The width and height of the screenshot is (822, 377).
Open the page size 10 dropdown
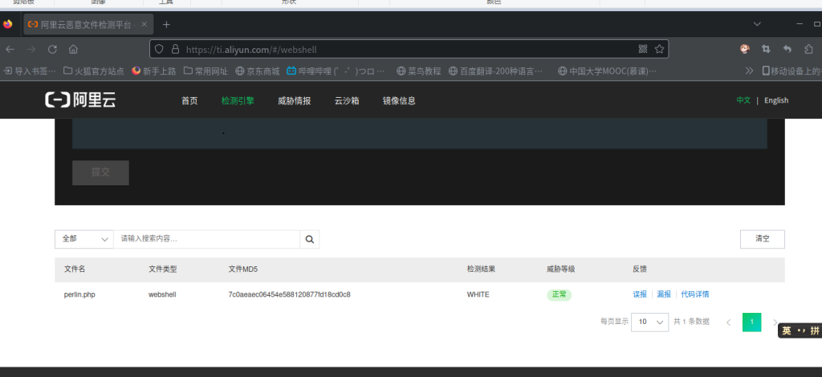point(650,322)
